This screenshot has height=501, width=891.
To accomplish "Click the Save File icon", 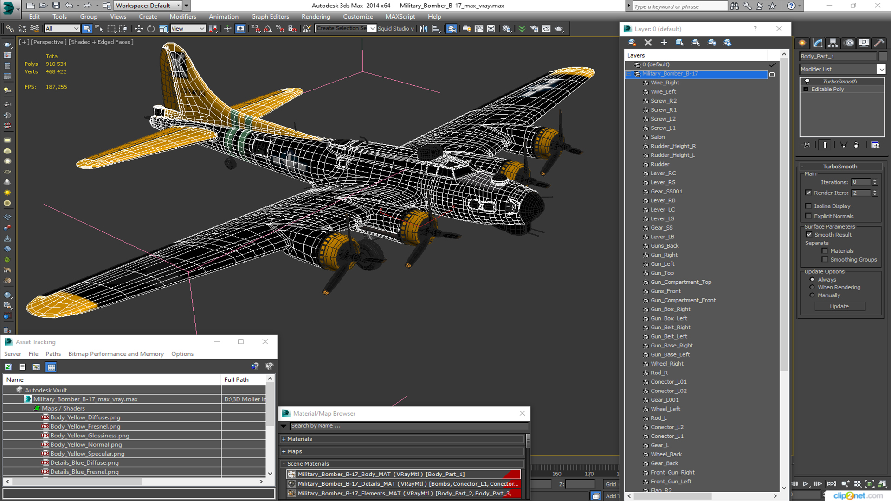I will [x=56, y=6].
